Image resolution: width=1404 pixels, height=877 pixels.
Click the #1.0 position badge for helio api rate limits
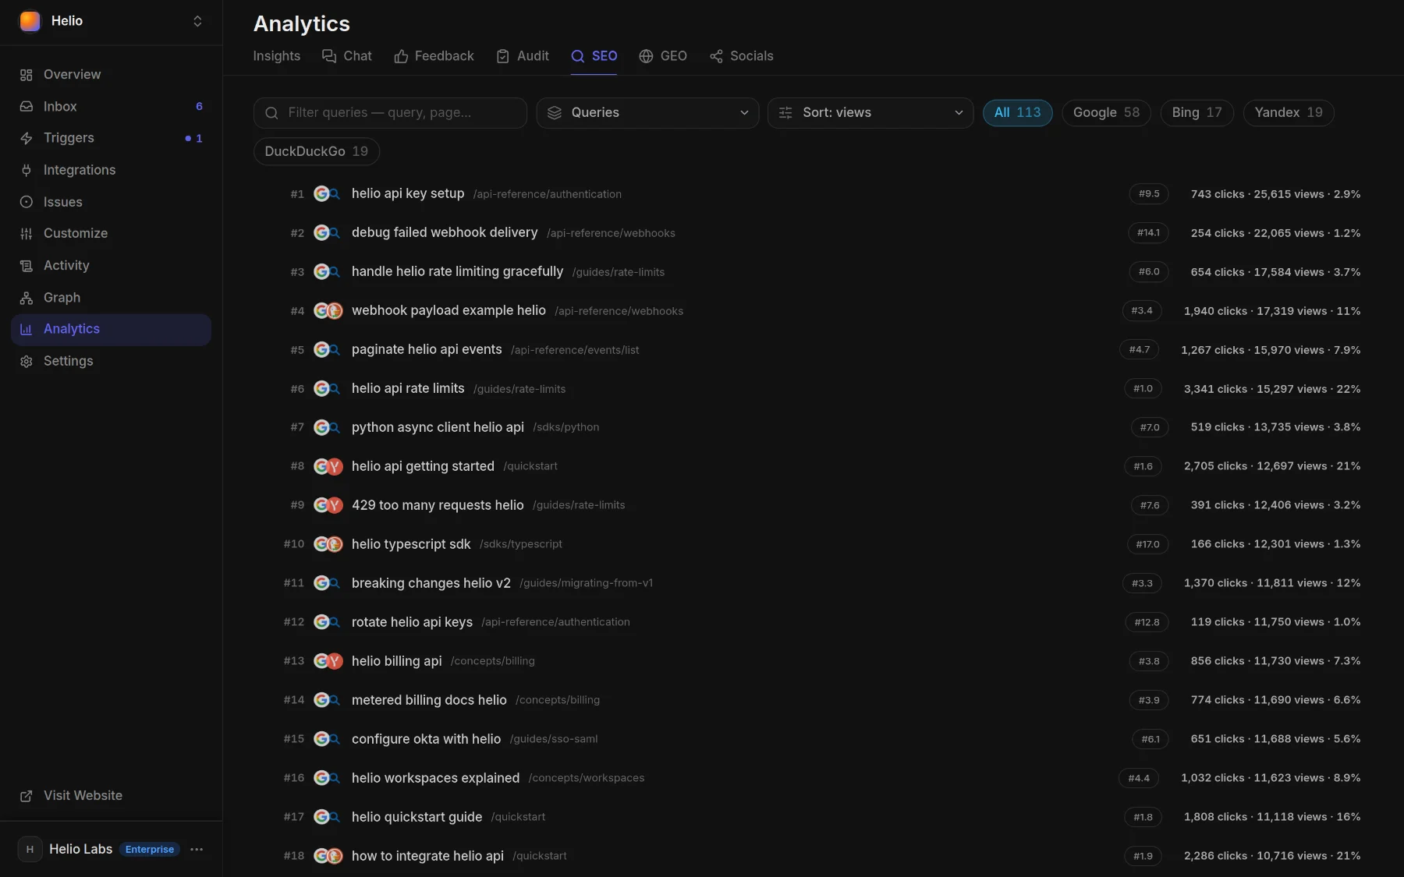click(x=1143, y=389)
